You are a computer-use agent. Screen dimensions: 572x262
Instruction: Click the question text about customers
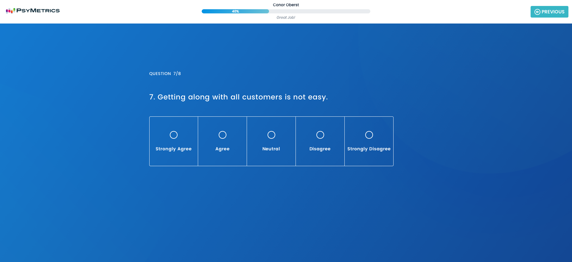tap(238, 97)
